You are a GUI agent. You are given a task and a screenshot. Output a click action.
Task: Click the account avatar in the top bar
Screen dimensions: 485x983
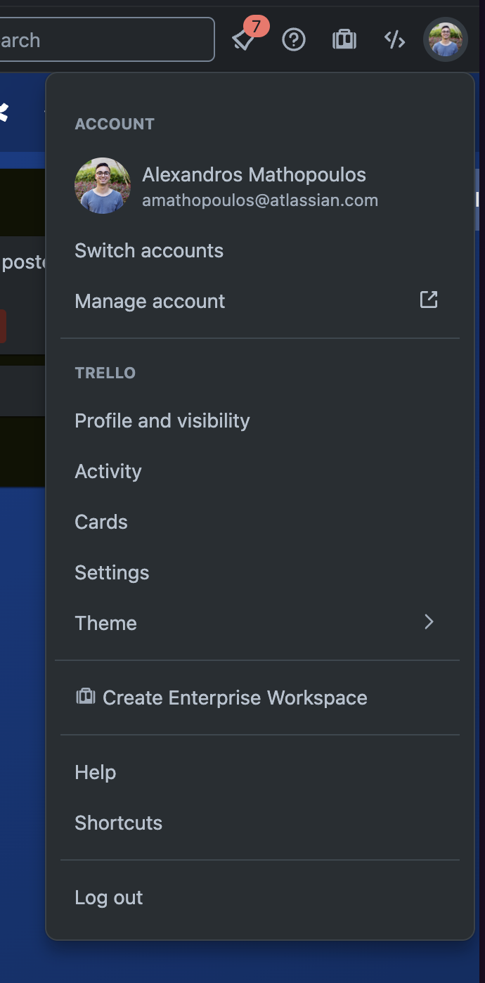click(445, 40)
